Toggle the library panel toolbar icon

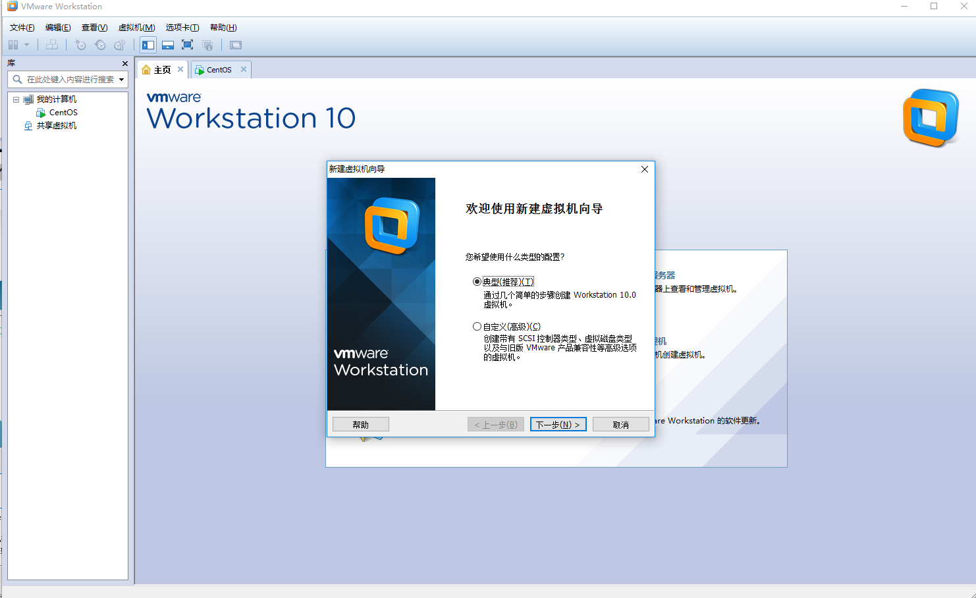[148, 45]
